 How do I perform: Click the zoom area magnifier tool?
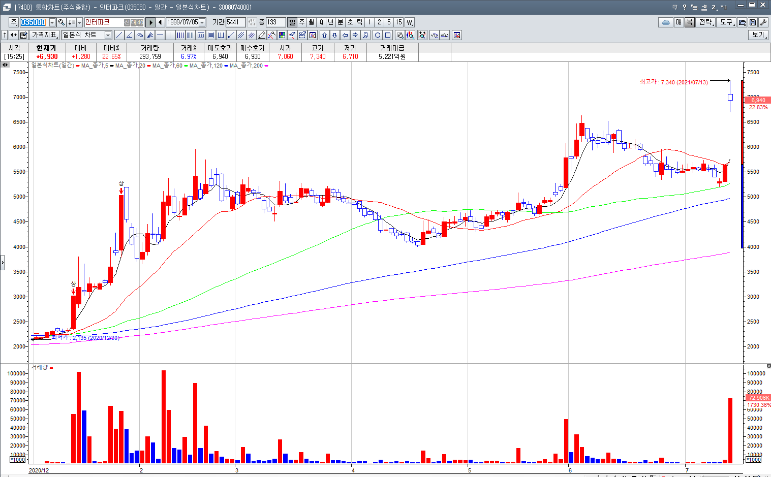(x=400, y=35)
